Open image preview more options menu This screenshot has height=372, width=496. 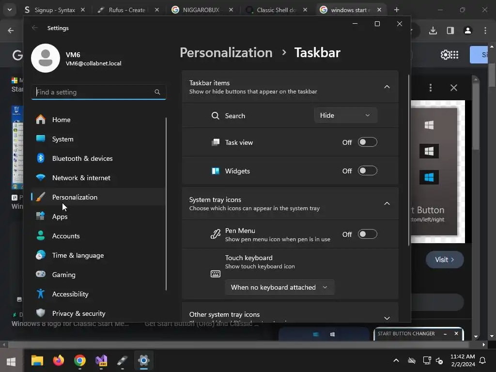[431, 88]
